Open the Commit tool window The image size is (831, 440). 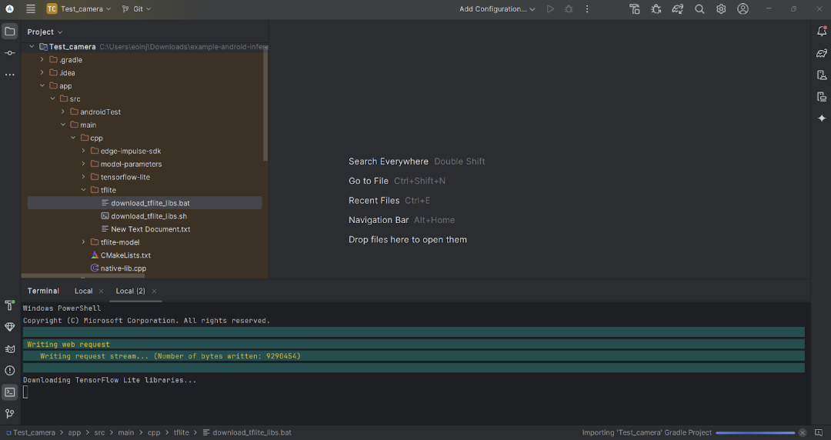point(10,53)
